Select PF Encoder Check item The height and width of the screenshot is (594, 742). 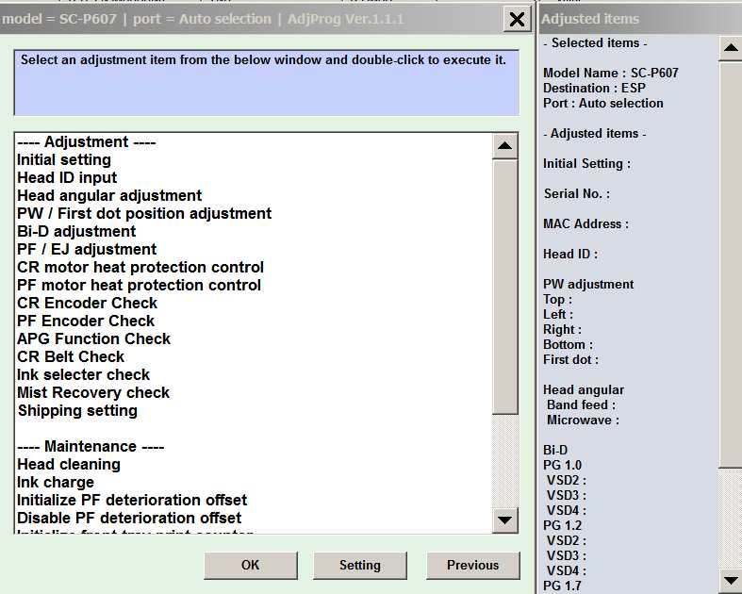click(86, 322)
